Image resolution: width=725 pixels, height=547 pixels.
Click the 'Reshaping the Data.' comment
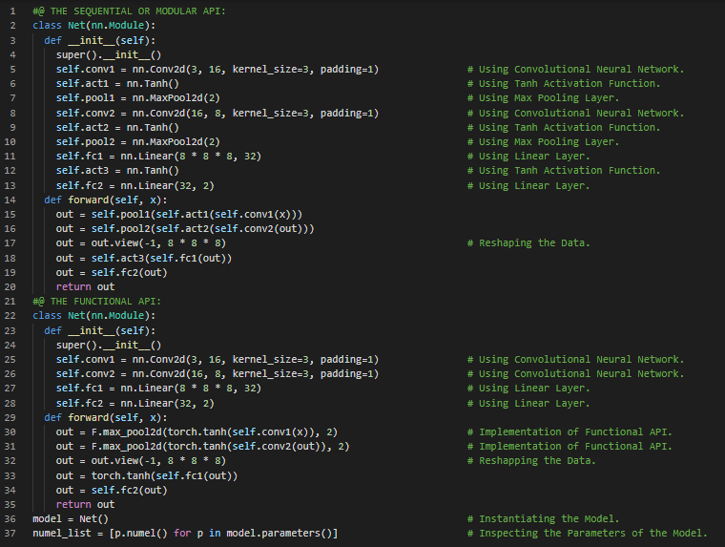pos(533,242)
